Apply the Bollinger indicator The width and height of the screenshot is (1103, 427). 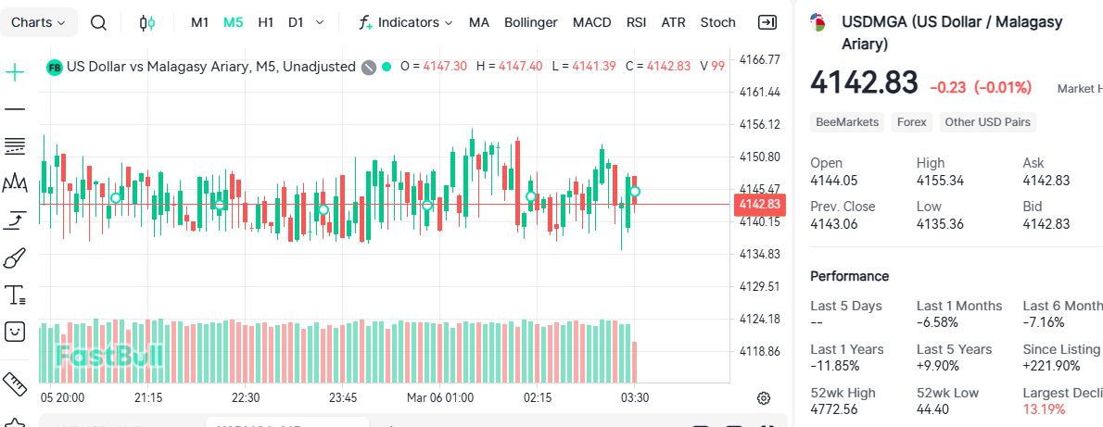531,22
